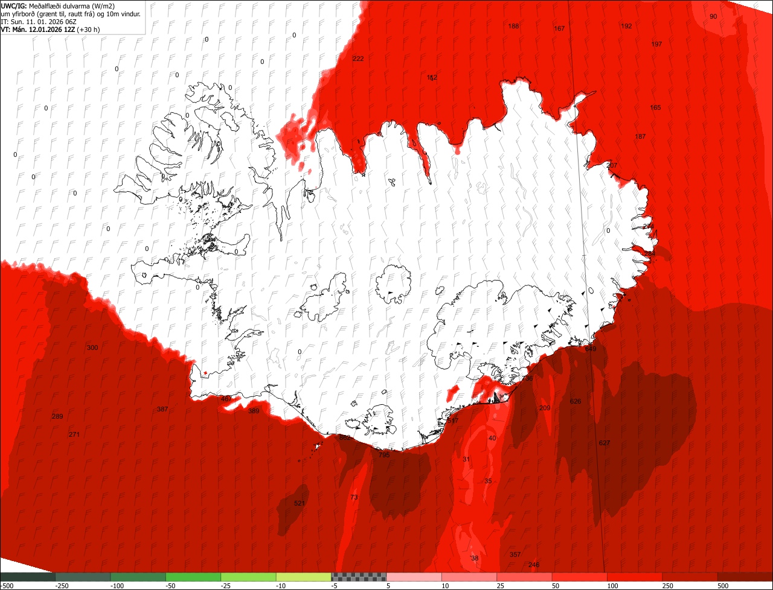Click the positive legend label 250
The height and width of the screenshot is (590, 773).
(669, 586)
